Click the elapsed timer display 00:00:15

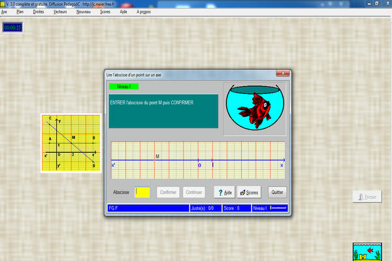coord(12,27)
